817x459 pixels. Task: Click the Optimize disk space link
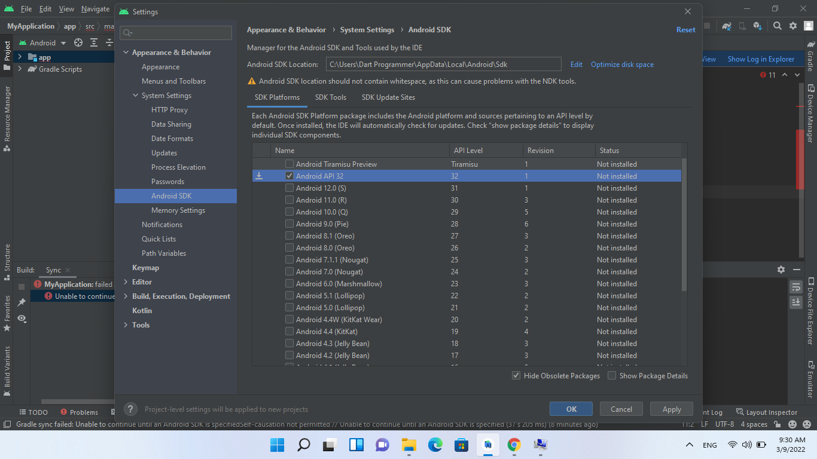tap(622, 65)
